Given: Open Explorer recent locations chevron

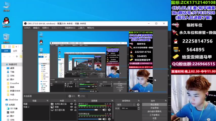Looking at the screenshot, I should [x=13, y=56].
